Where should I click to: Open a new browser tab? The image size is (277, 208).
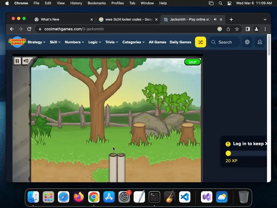point(231,19)
